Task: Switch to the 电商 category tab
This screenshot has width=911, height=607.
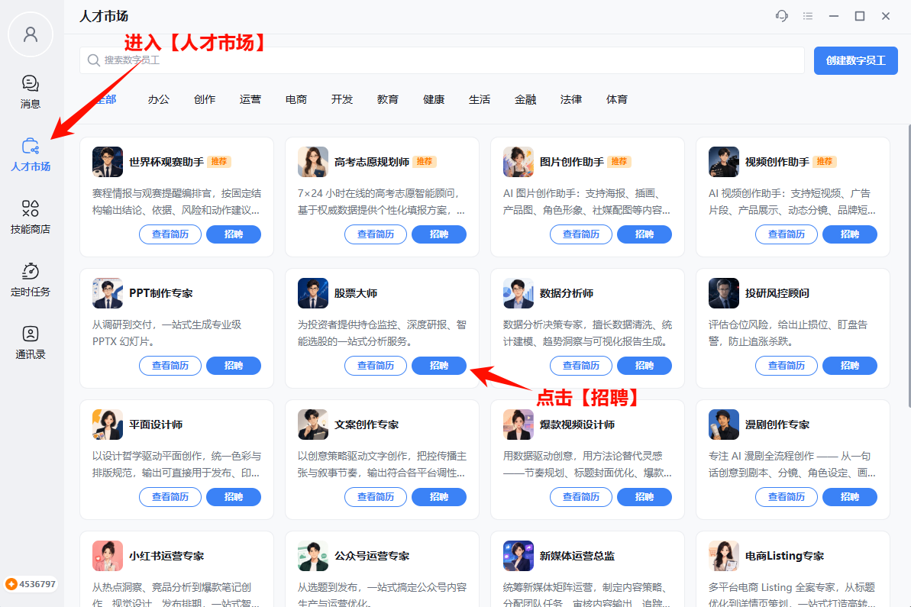Action: click(296, 99)
